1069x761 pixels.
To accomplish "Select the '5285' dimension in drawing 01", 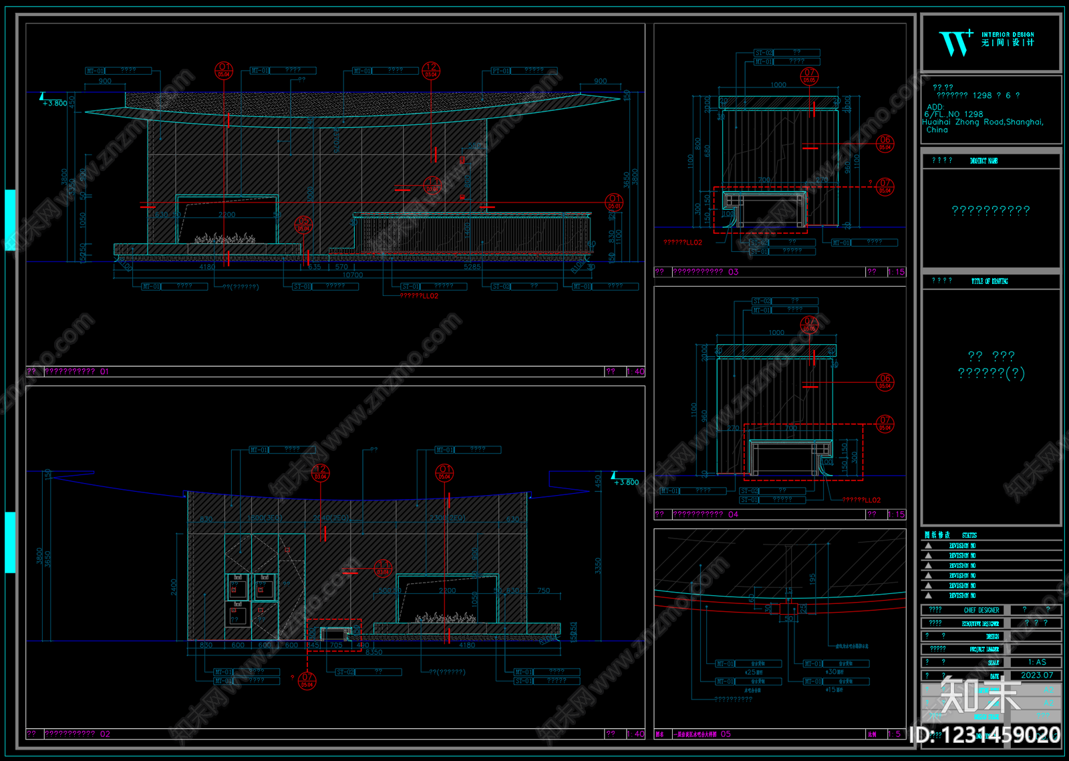I will [472, 267].
